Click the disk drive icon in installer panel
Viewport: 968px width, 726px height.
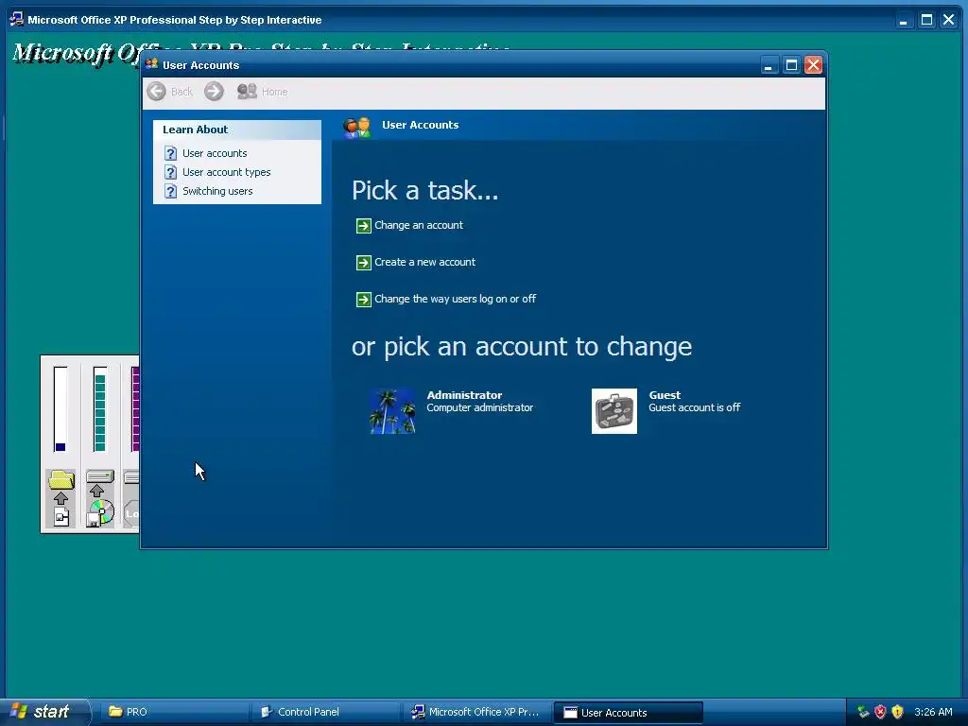(100, 476)
